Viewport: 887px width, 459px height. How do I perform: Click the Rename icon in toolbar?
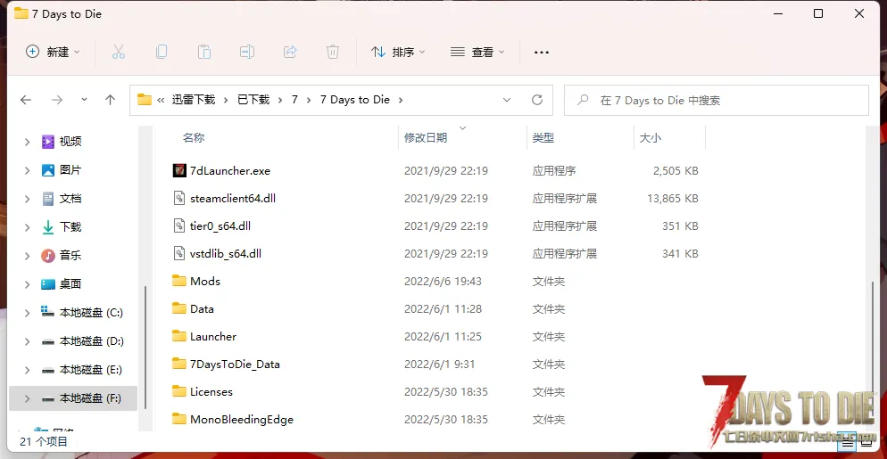[247, 52]
